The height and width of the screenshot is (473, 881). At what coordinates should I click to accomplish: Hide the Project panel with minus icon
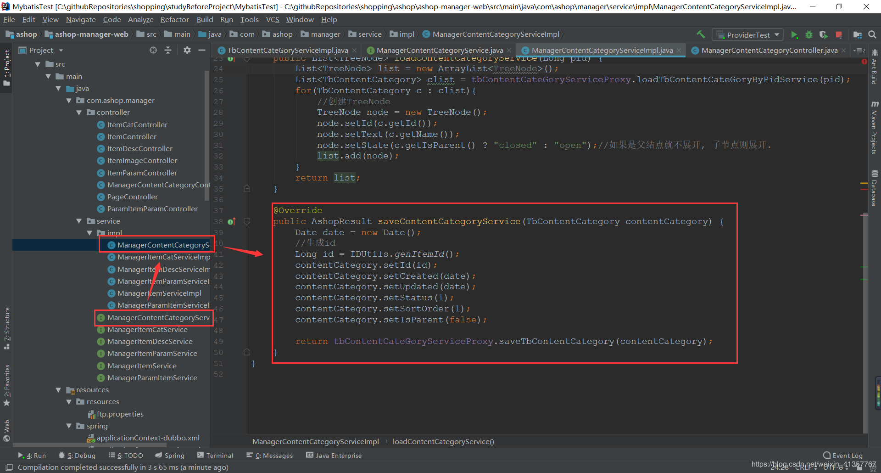click(x=202, y=50)
